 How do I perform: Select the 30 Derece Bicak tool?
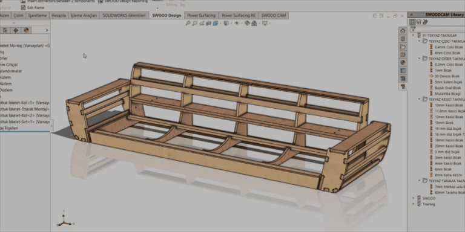447,76
